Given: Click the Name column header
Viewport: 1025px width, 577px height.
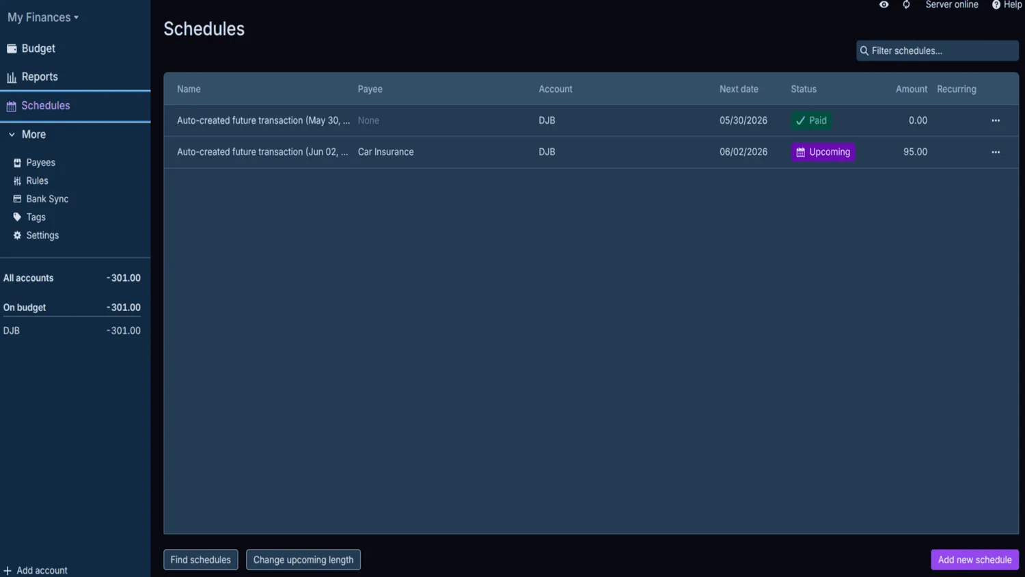Looking at the screenshot, I should click(189, 90).
